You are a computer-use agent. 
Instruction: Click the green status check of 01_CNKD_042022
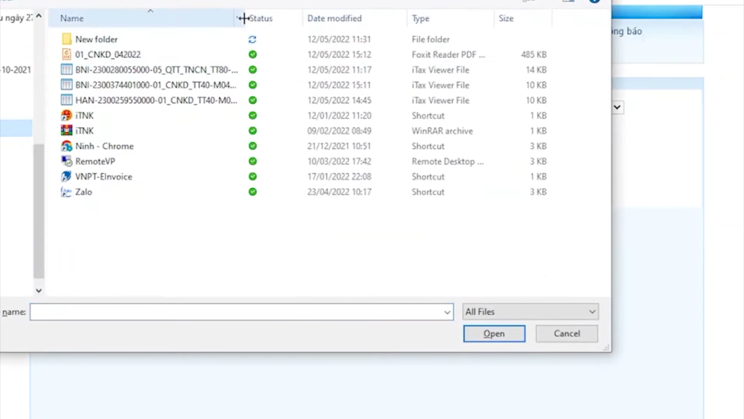point(252,54)
